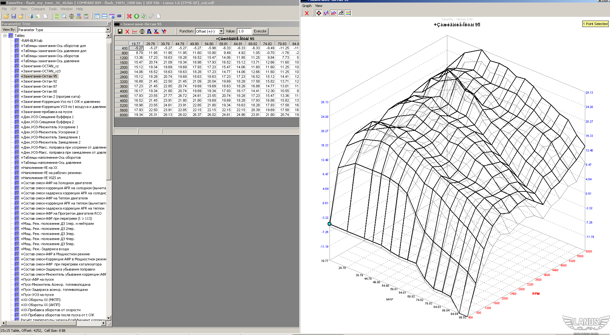This screenshot has height=335, width=610.
Task: Click the red line graph icon in table toolbar
Action: coord(135,31)
